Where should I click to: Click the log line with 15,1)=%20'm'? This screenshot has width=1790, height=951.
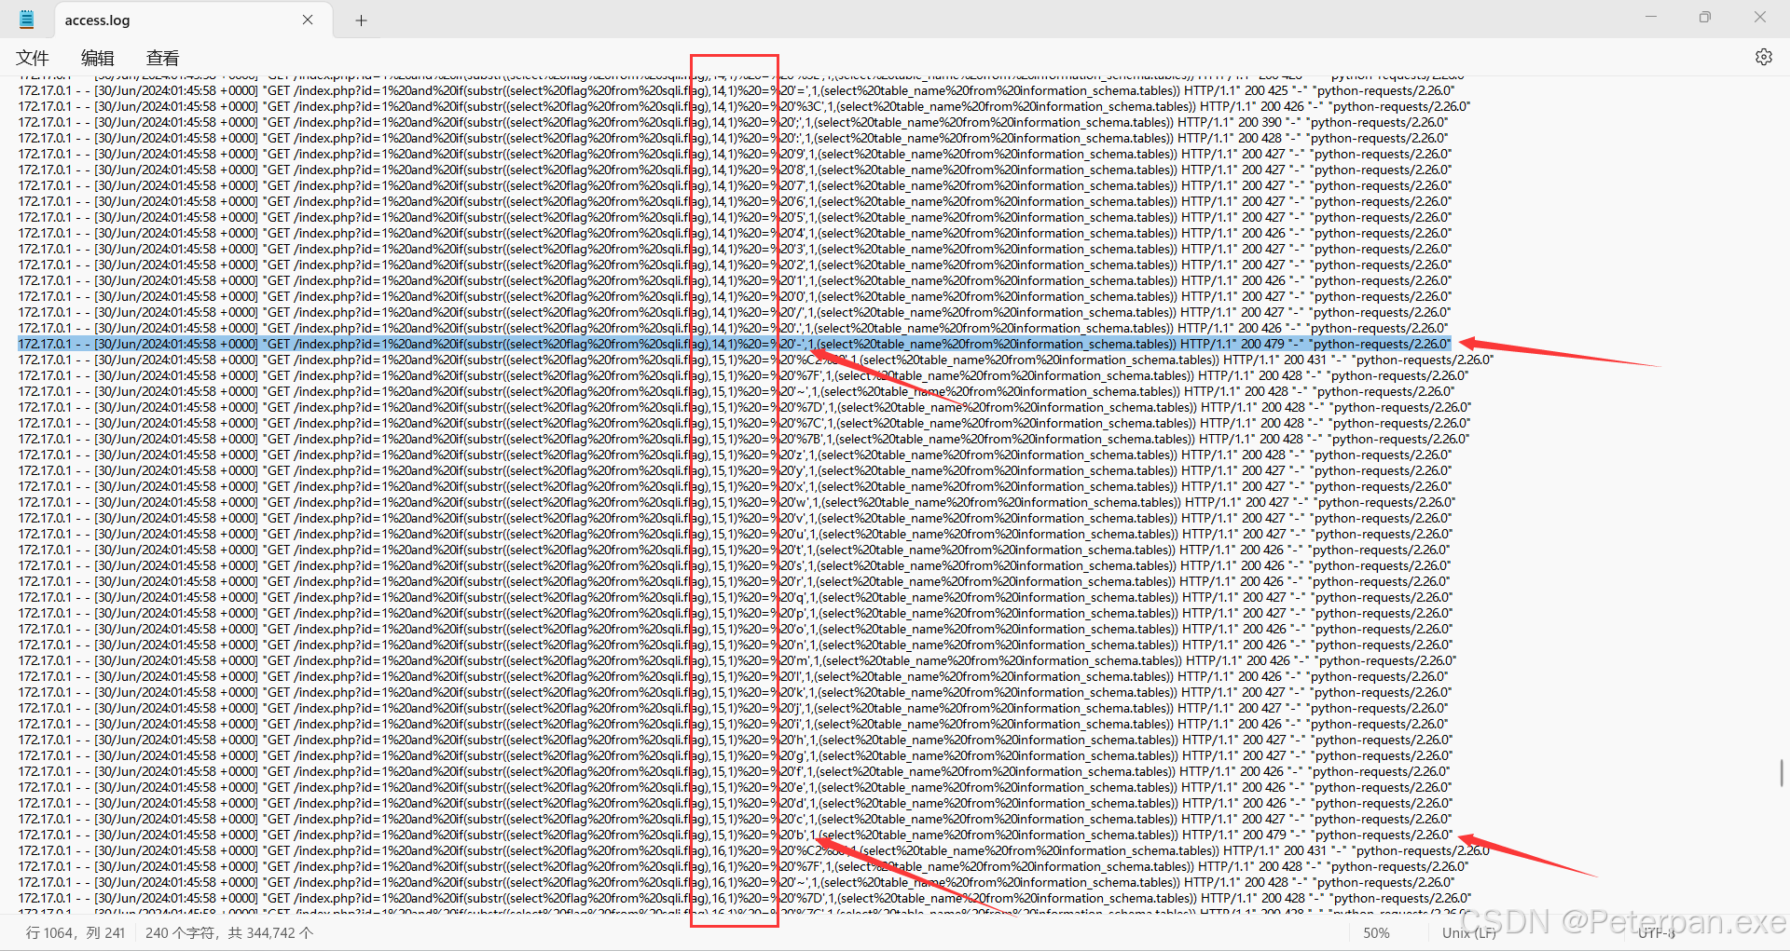tap(737, 660)
